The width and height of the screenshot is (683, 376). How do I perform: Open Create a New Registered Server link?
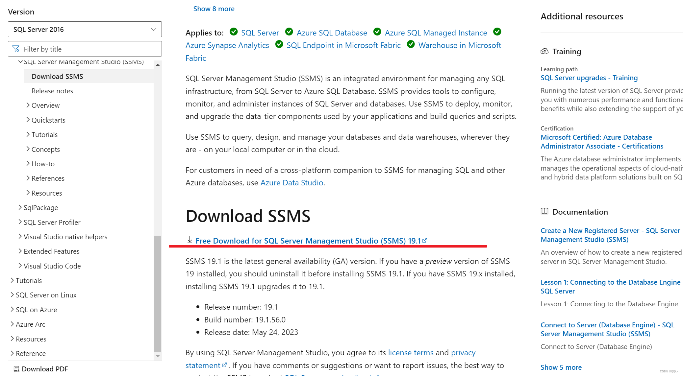[x=610, y=235]
